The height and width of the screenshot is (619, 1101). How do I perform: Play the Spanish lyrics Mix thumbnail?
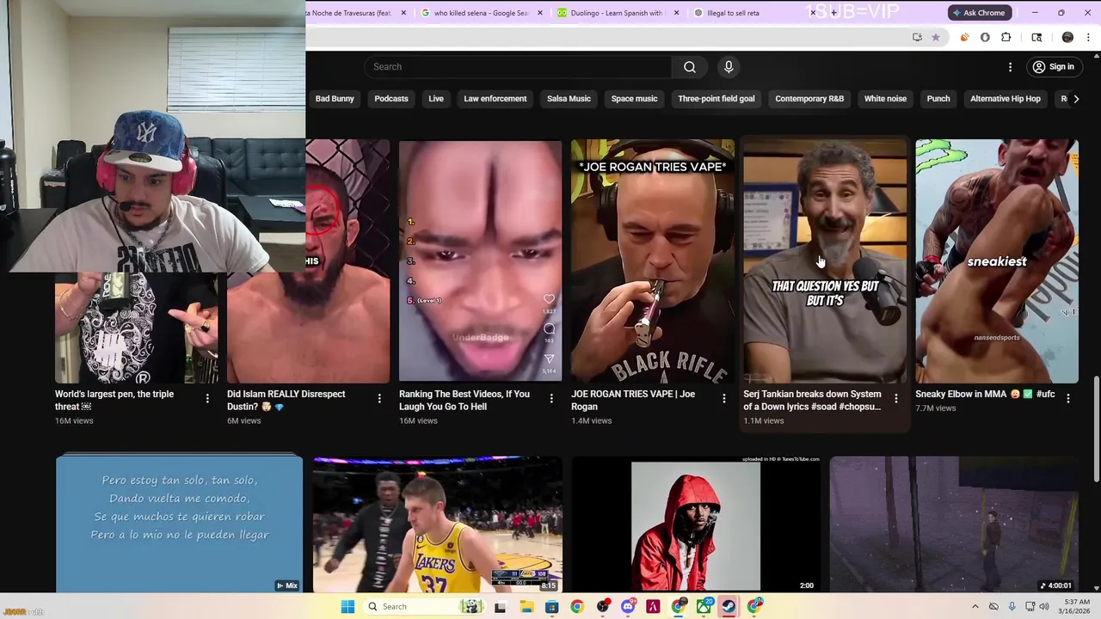click(x=179, y=524)
